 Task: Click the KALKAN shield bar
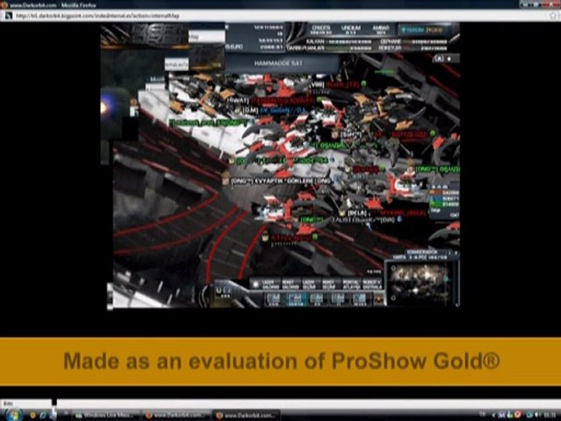(x=338, y=42)
